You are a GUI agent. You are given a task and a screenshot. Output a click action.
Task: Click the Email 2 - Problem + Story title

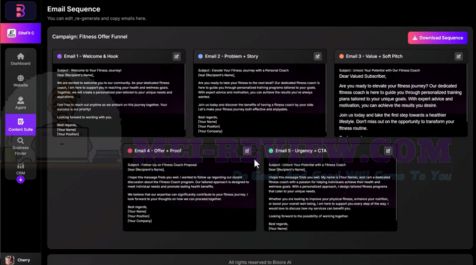[232, 56]
